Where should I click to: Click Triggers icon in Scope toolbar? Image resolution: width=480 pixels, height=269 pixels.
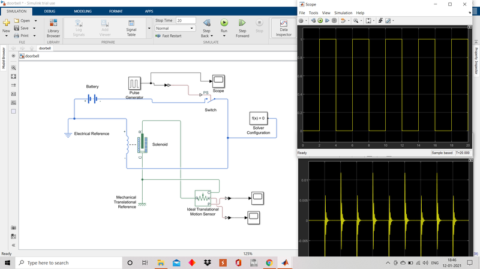tap(380, 21)
